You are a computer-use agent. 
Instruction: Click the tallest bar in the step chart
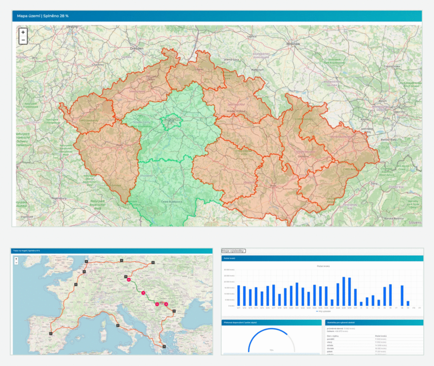[344, 291]
